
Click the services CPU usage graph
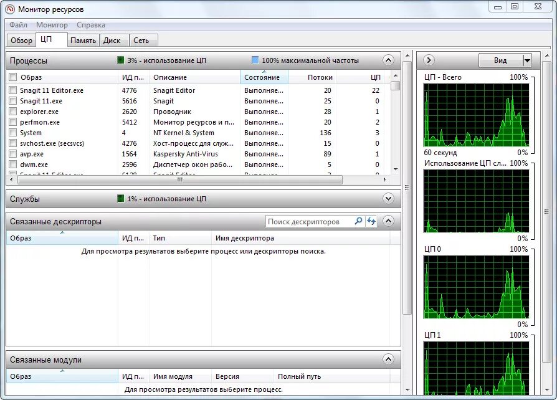pyautogui.click(x=476, y=201)
